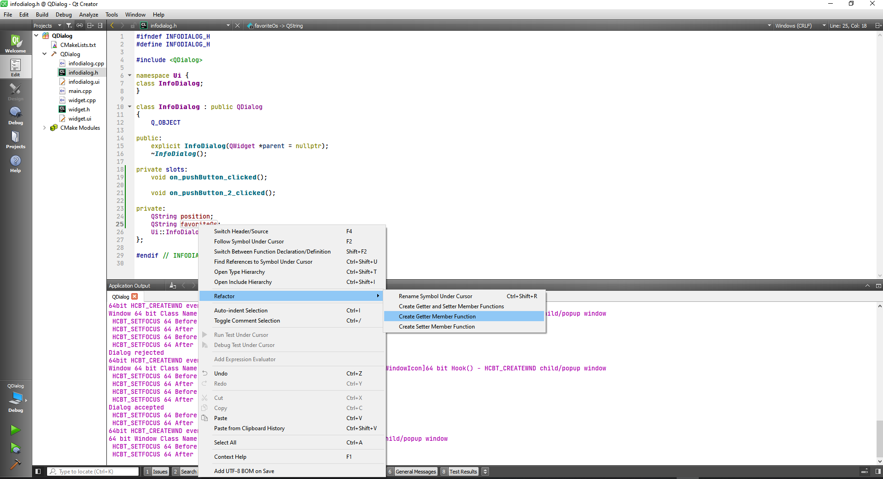Toggle the right sidebar in status bar
This screenshot has width=883, height=479.
[x=878, y=471]
